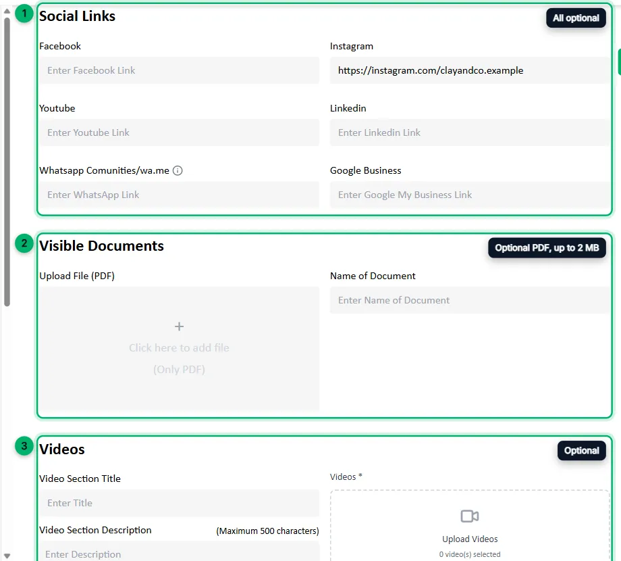The width and height of the screenshot is (621, 561).
Task: Click the 'Visible Documents' heading
Action: pos(101,246)
